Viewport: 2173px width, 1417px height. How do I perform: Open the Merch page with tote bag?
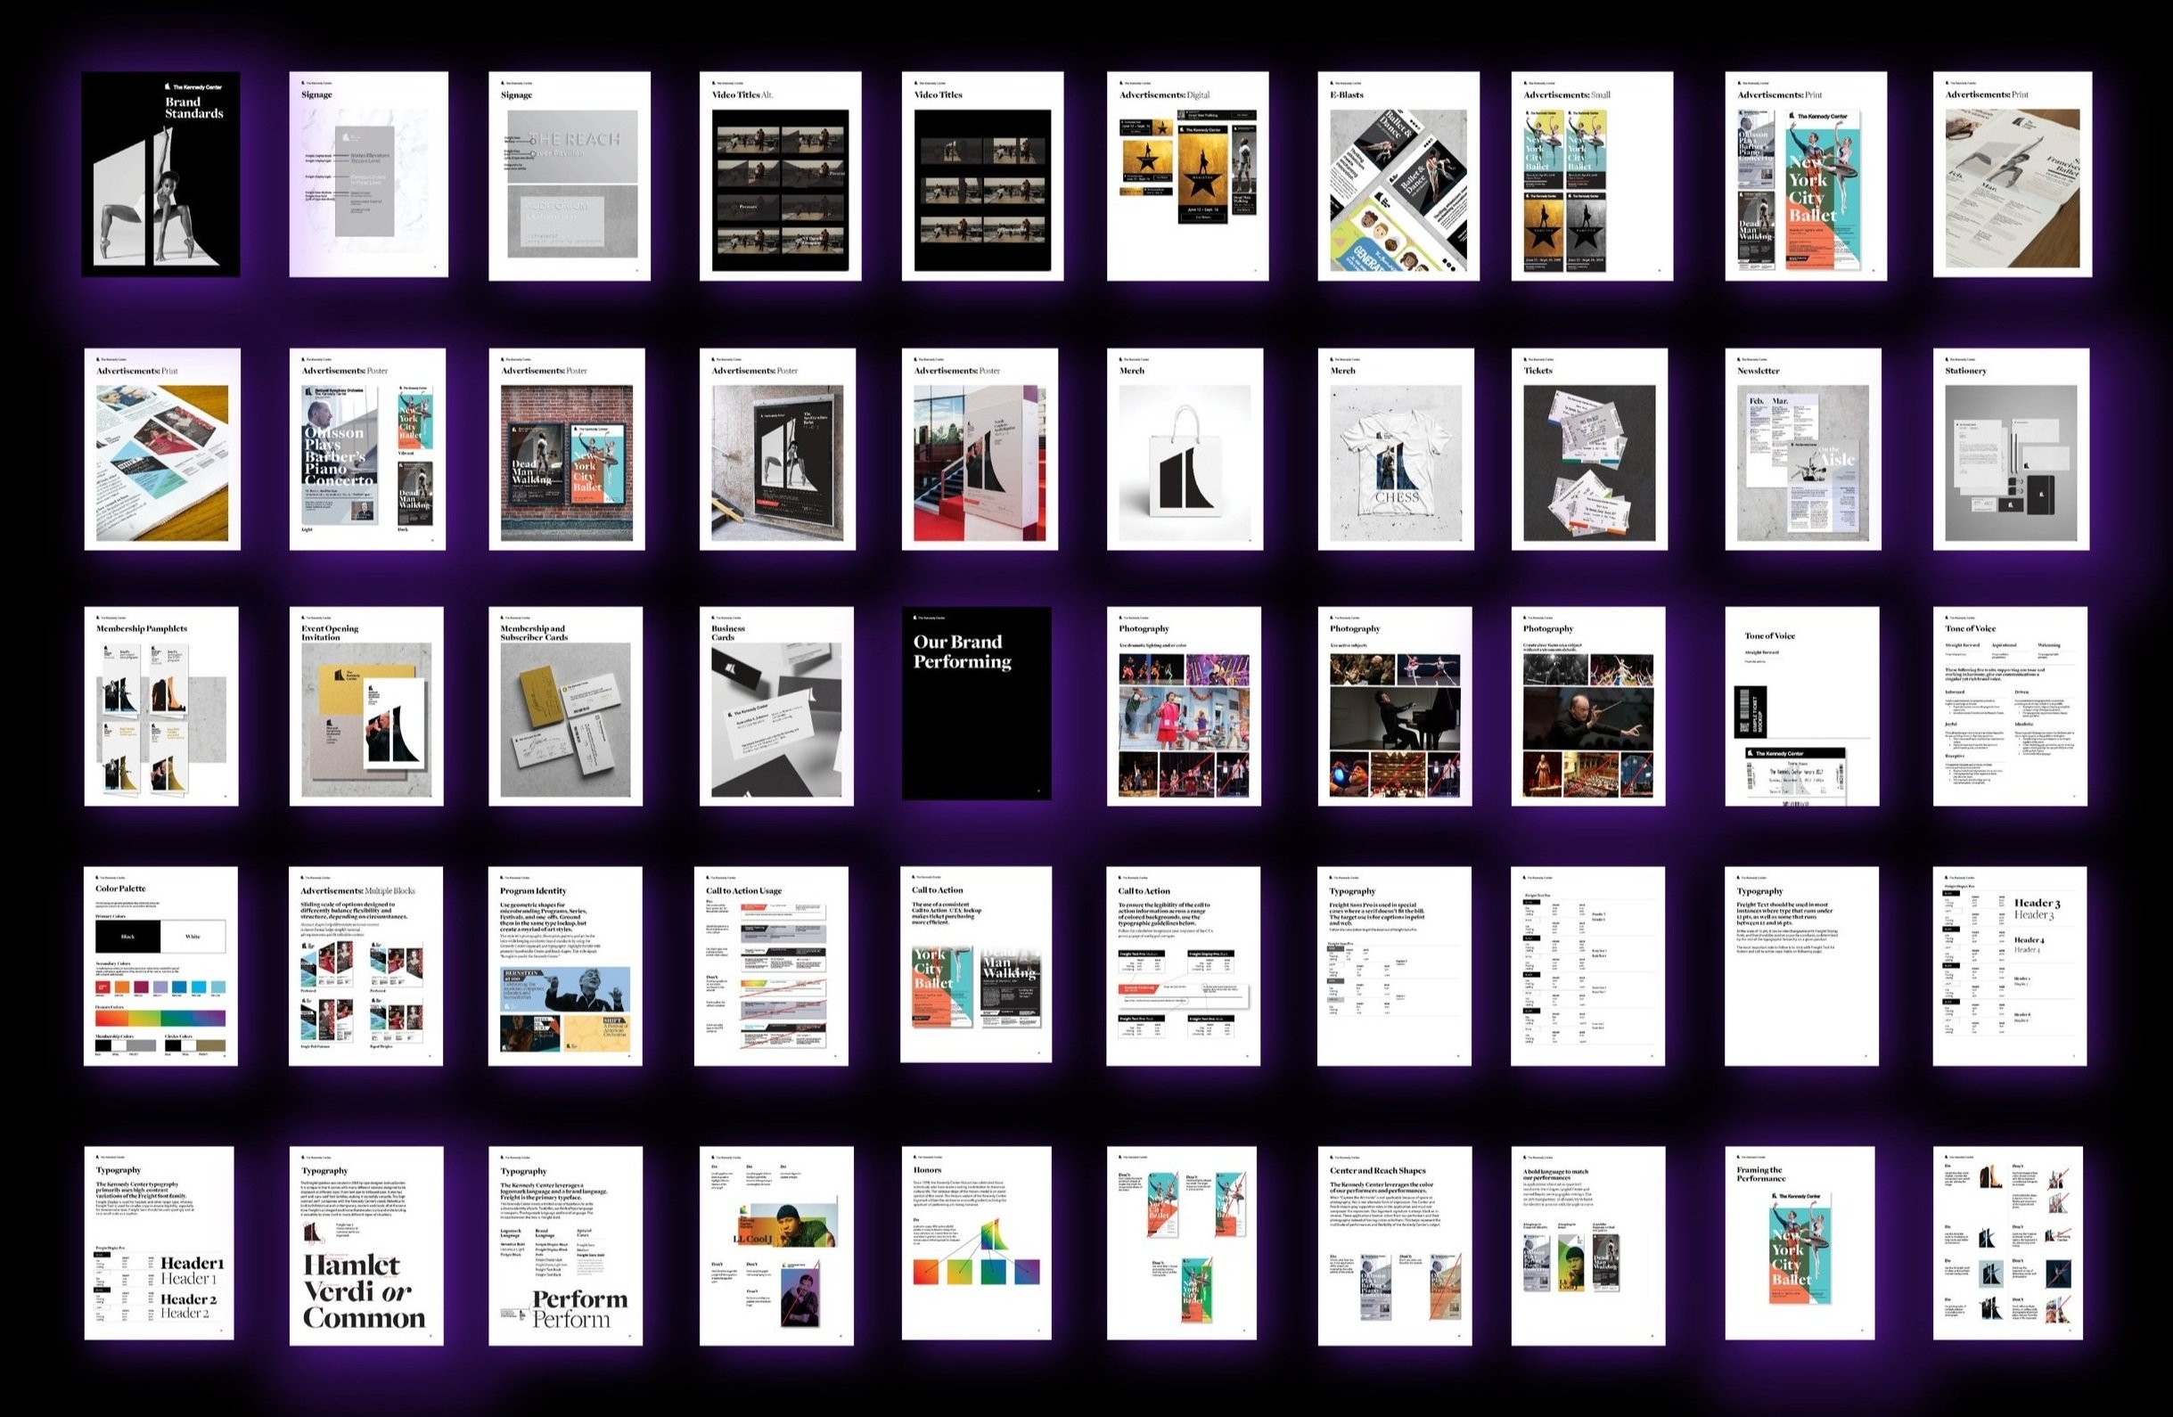point(1185,449)
